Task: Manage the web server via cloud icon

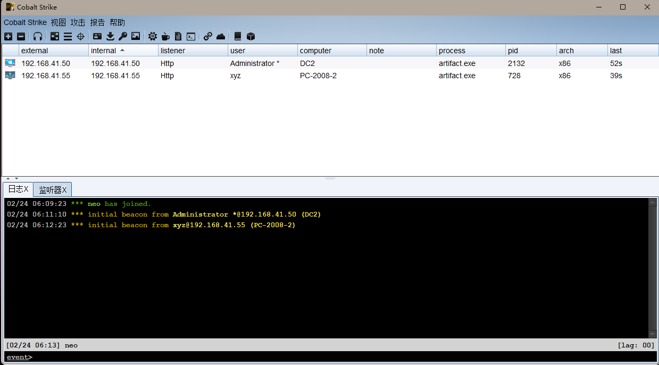Action: coord(221,36)
